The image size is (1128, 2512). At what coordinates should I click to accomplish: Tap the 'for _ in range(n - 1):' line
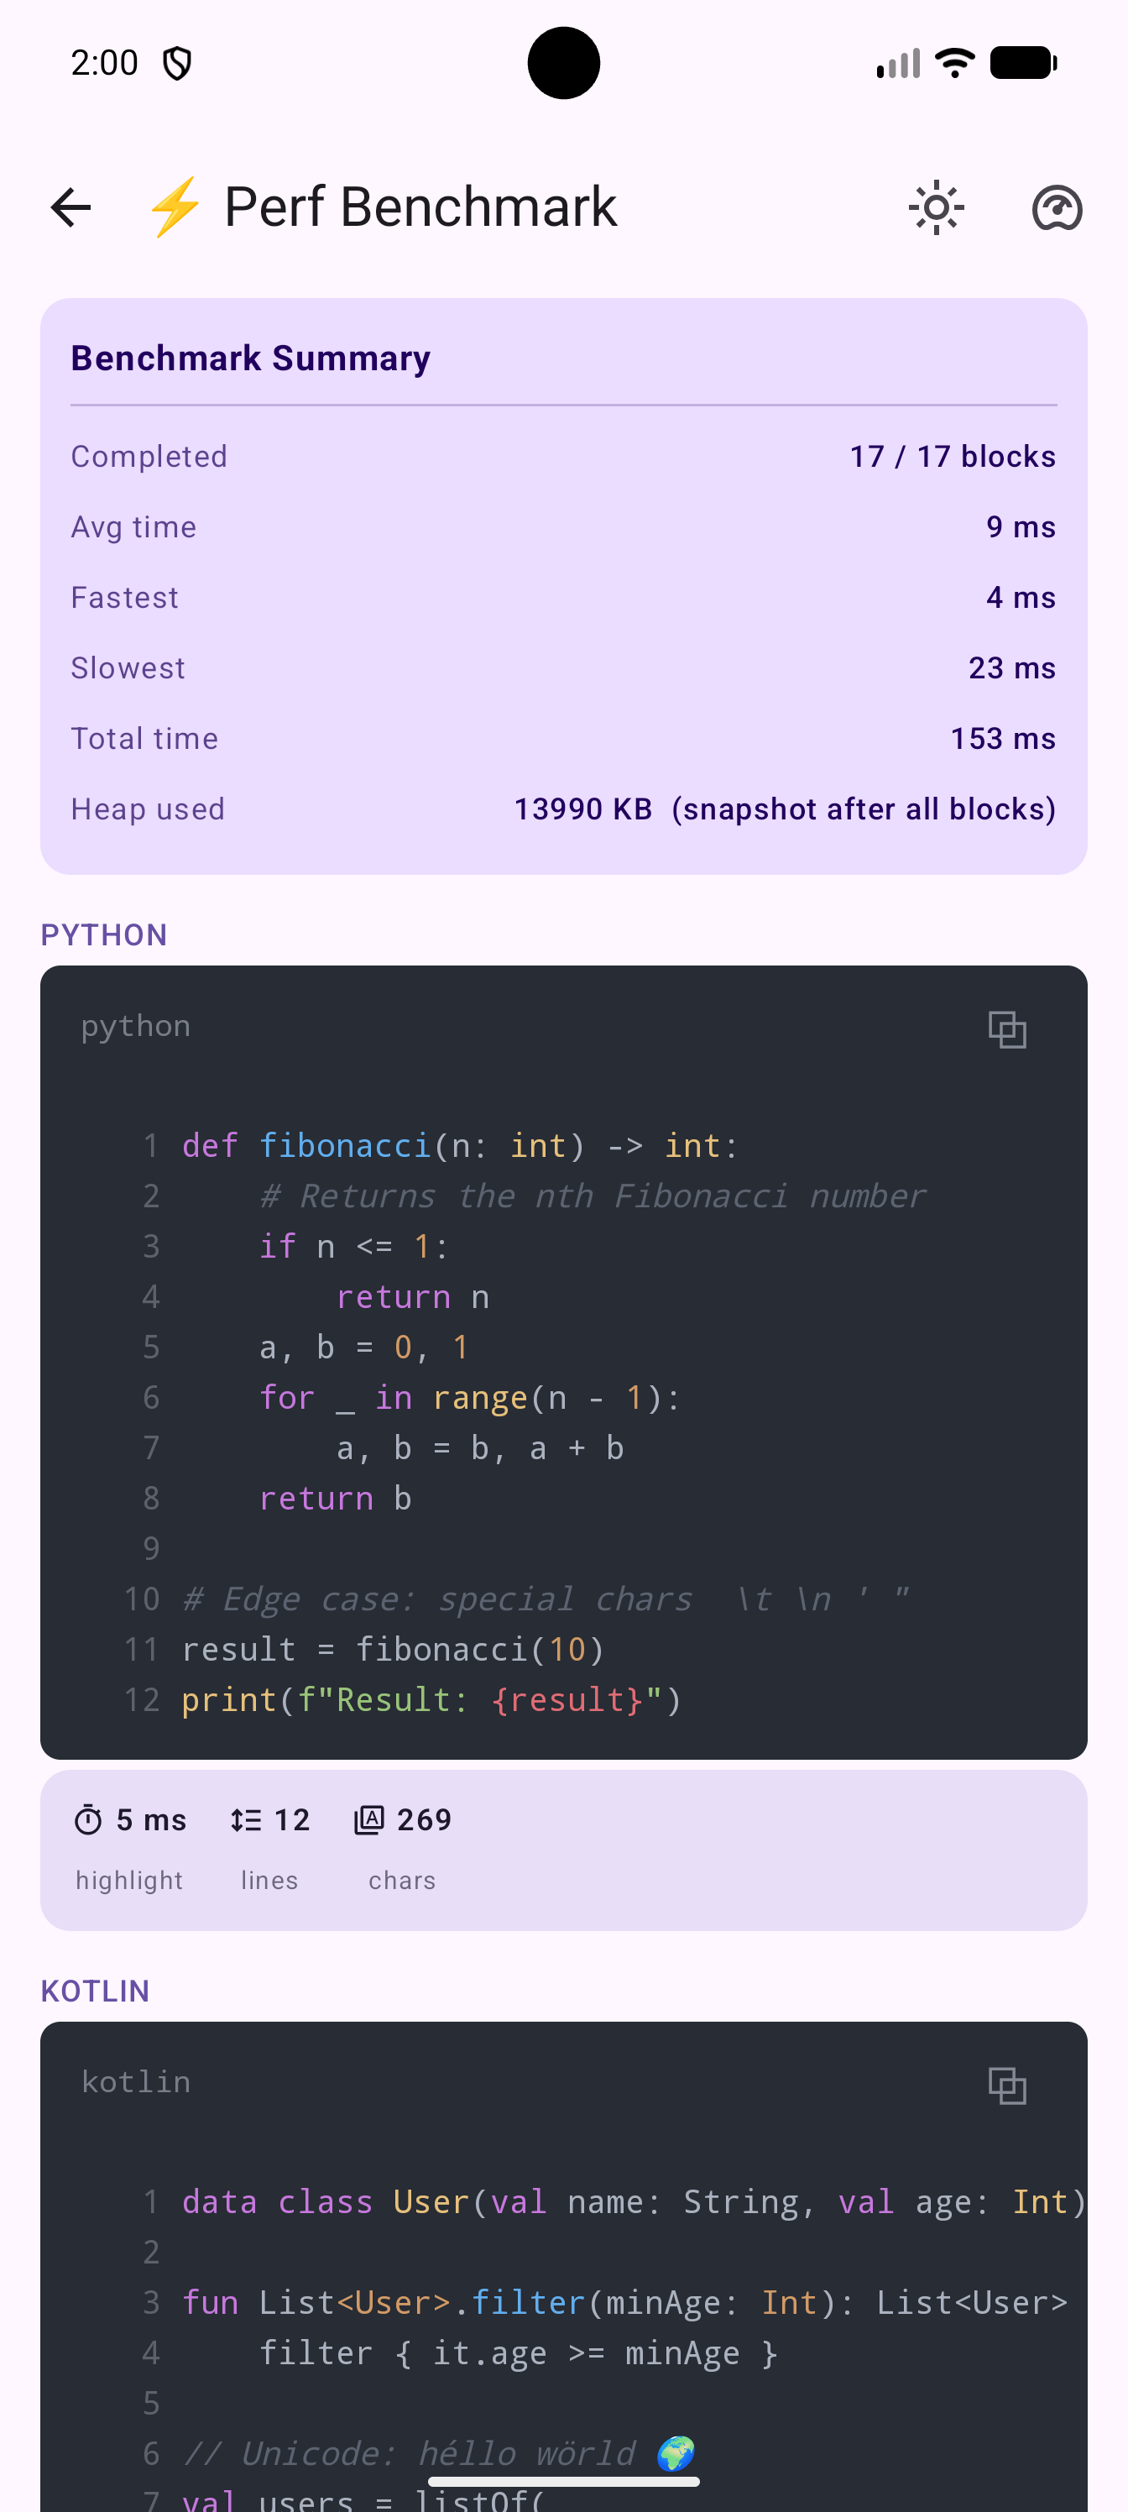coord(470,1397)
